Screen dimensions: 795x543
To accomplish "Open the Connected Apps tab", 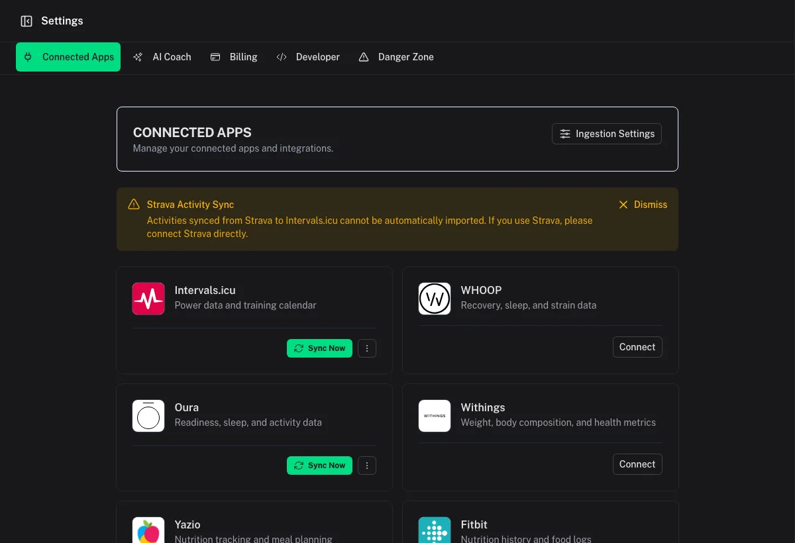I will [x=68, y=57].
